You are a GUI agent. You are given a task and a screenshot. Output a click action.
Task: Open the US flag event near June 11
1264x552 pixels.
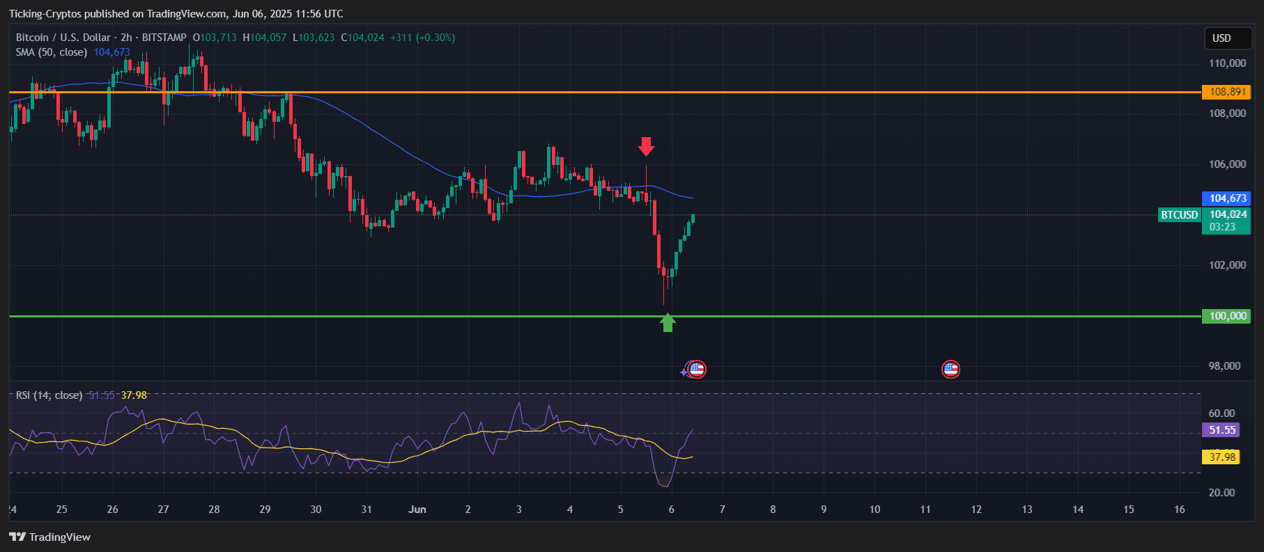[950, 369]
